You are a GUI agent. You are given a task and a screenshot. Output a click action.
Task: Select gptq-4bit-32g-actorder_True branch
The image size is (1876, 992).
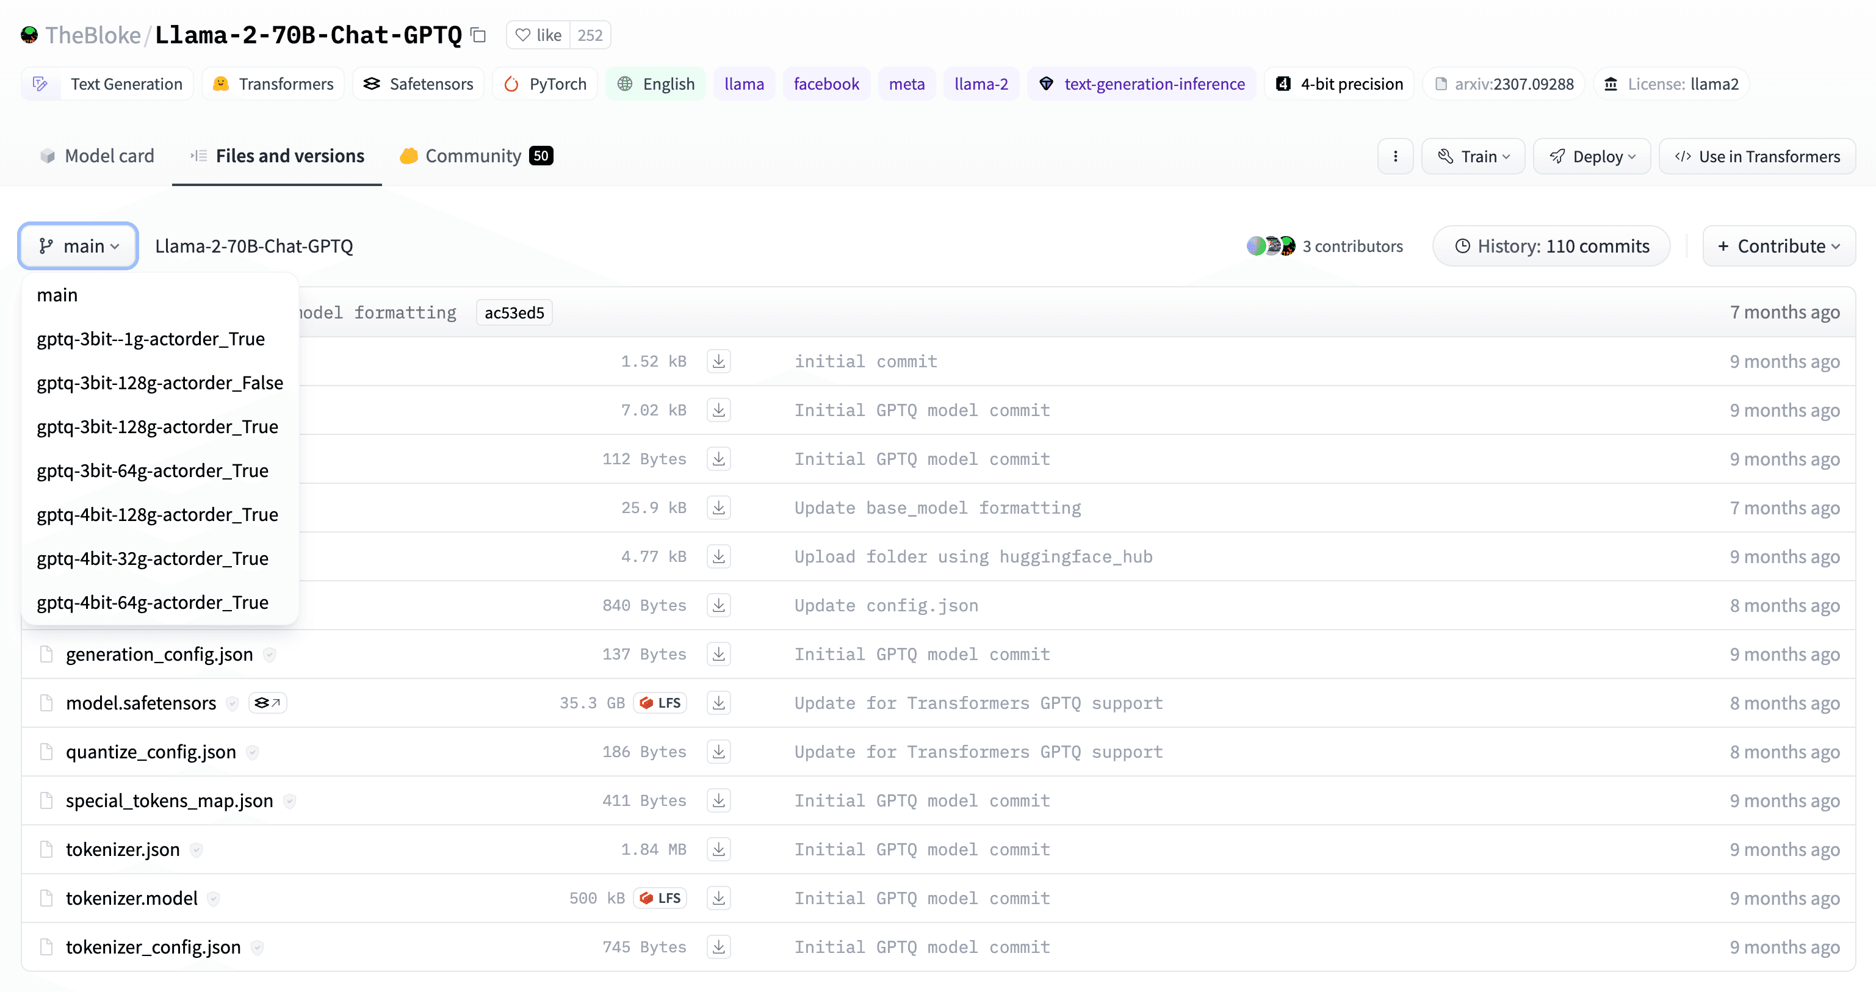(x=152, y=558)
